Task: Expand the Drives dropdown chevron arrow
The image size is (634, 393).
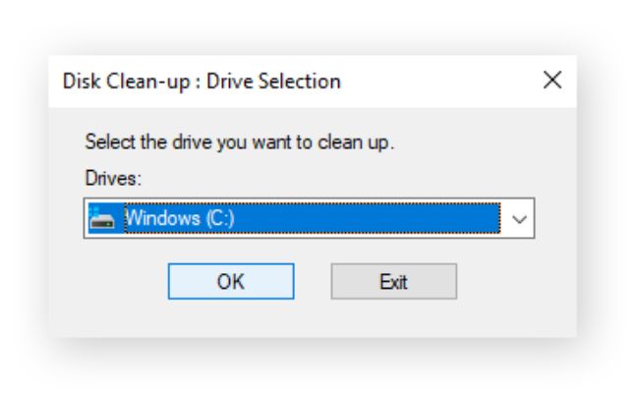Action: (x=519, y=219)
